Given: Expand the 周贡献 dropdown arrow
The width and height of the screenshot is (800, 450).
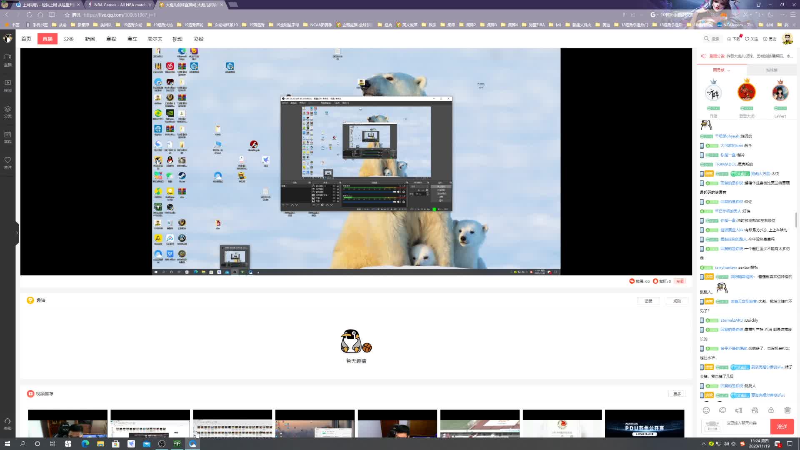Looking at the screenshot, I should tap(729, 70).
